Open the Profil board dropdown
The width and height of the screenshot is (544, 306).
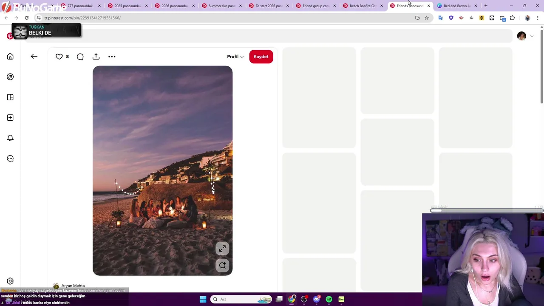click(x=235, y=57)
